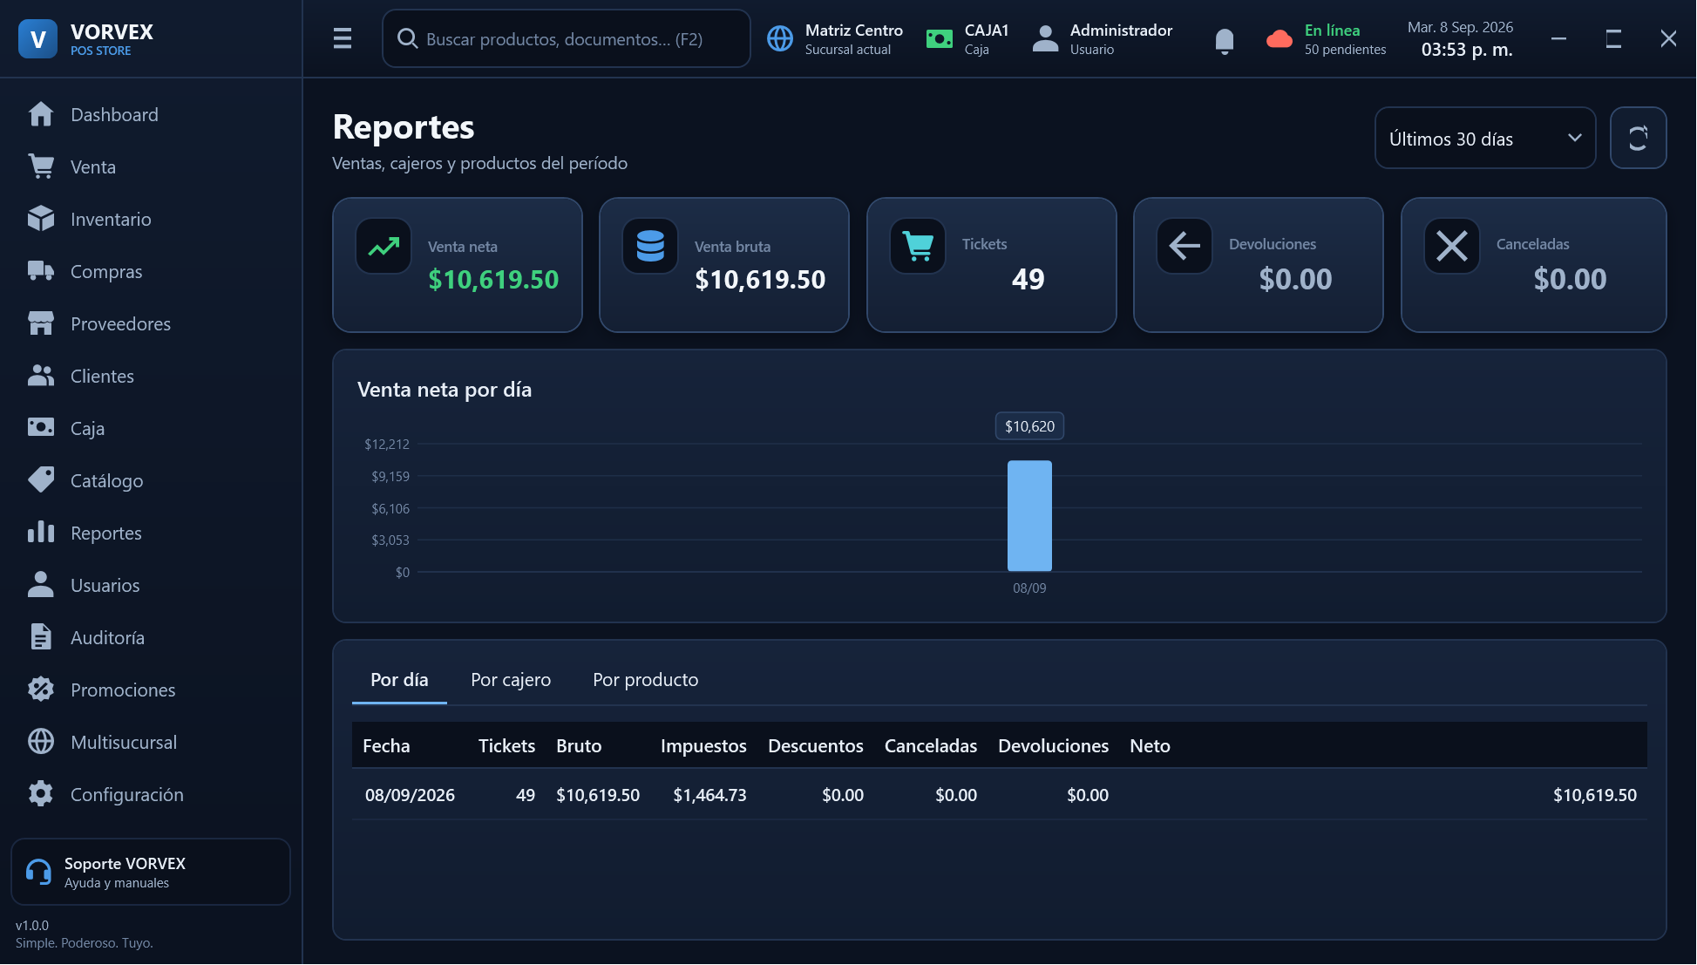Click the CAJA1 cash register selector
The width and height of the screenshot is (1697, 965).
coord(967,39)
